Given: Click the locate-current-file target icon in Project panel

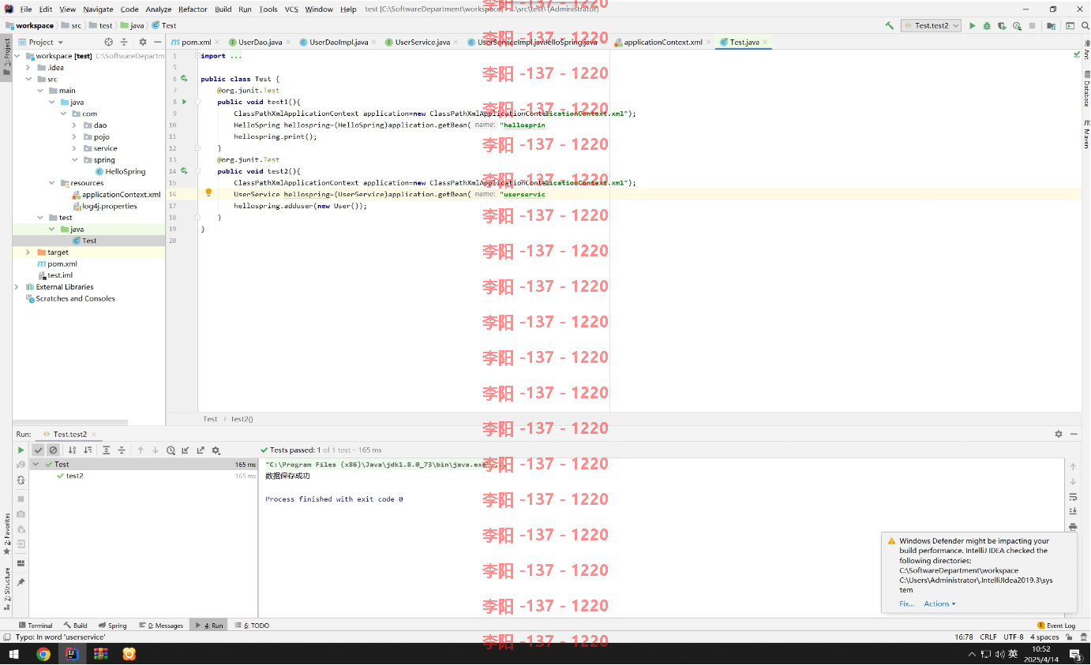Looking at the screenshot, I should 109,42.
